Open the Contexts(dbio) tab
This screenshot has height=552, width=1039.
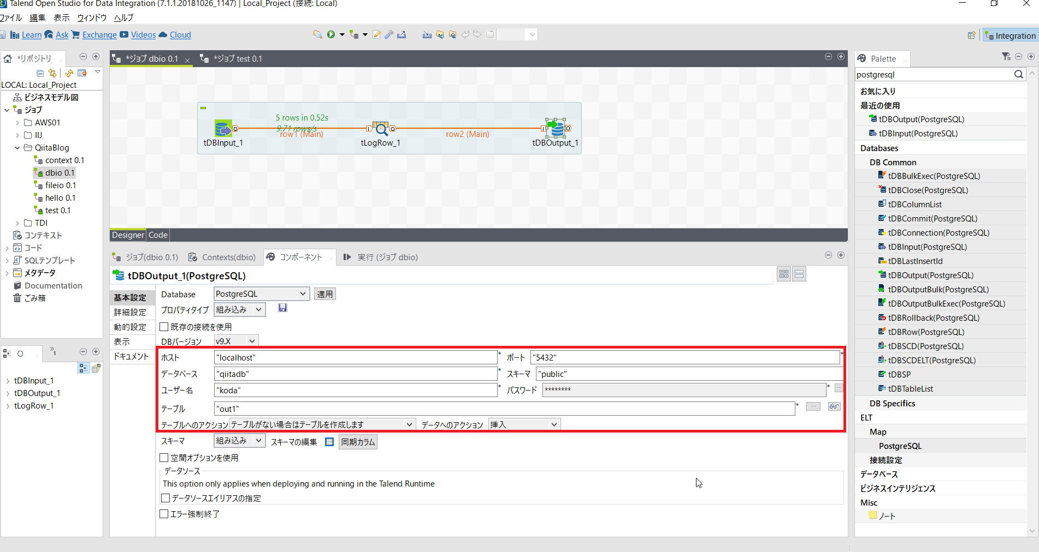point(222,257)
